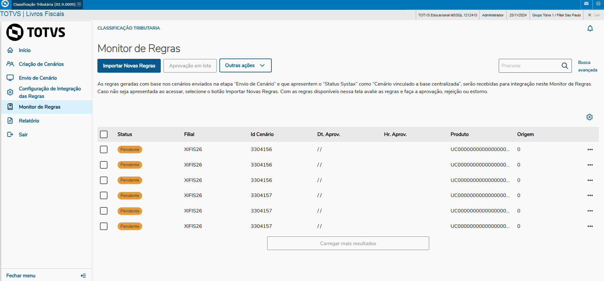The height and width of the screenshot is (281, 604).
Task: Click CLASSIFICAÇÃO TRIBUTARIA breadcrumb
Action: (x=129, y=28)
